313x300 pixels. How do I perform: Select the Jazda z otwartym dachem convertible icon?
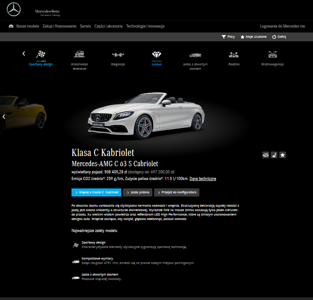coord(195,55)
